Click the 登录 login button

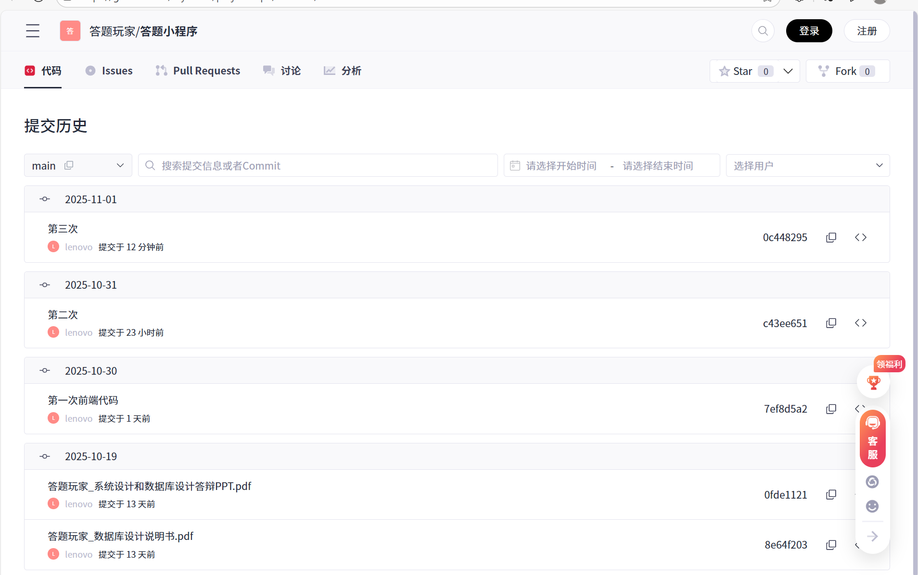pos(809,31)
